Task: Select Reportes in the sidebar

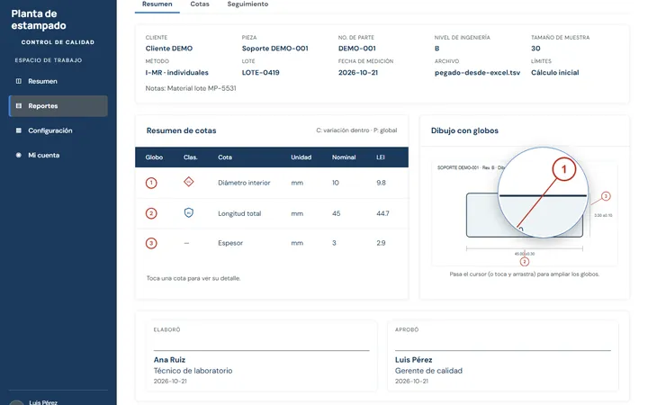Action: [58, 106]
